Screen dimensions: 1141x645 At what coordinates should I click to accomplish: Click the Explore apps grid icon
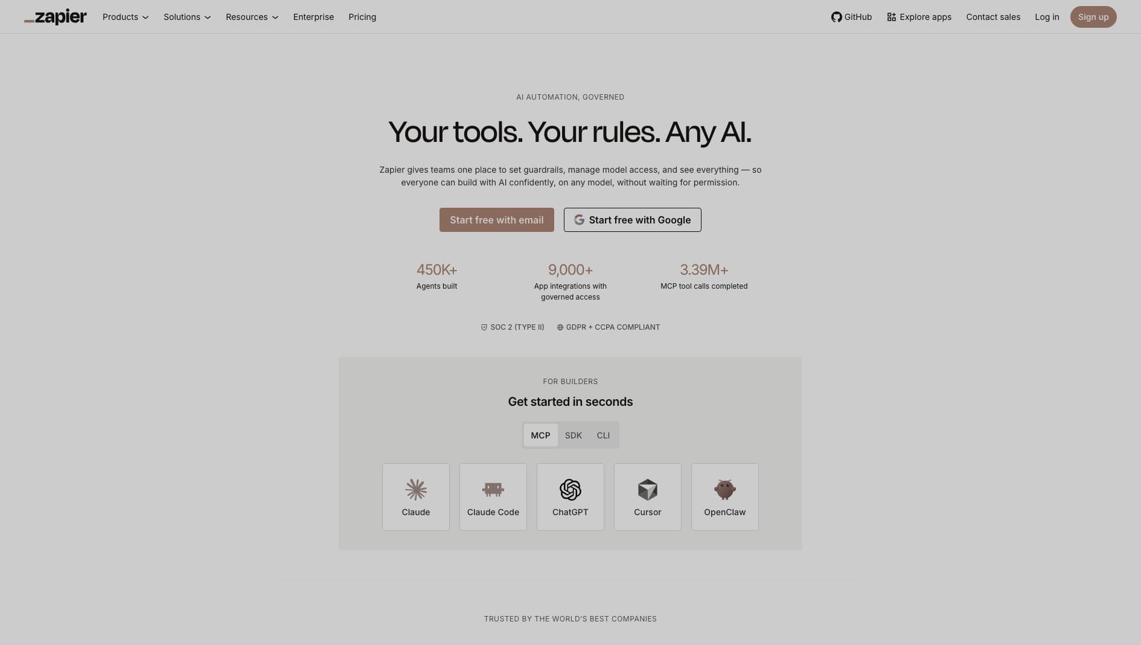891,17
